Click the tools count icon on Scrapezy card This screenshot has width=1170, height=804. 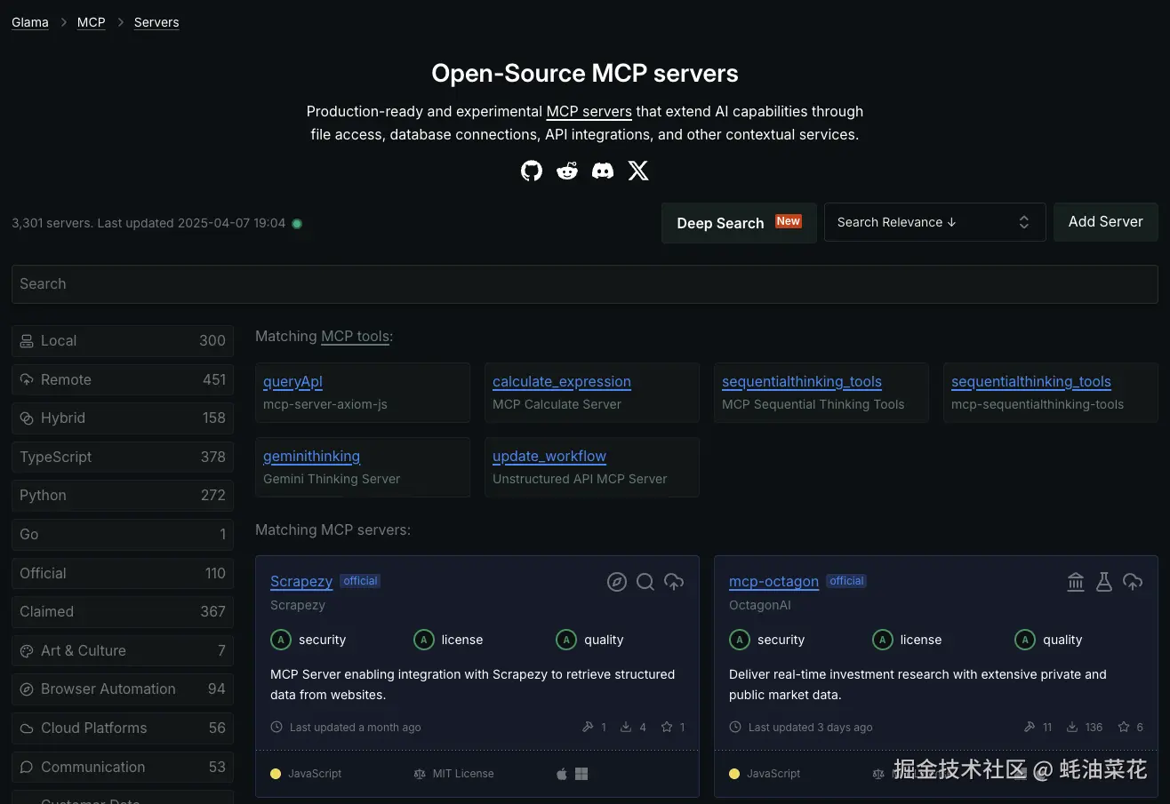click(x=588, y=727)
